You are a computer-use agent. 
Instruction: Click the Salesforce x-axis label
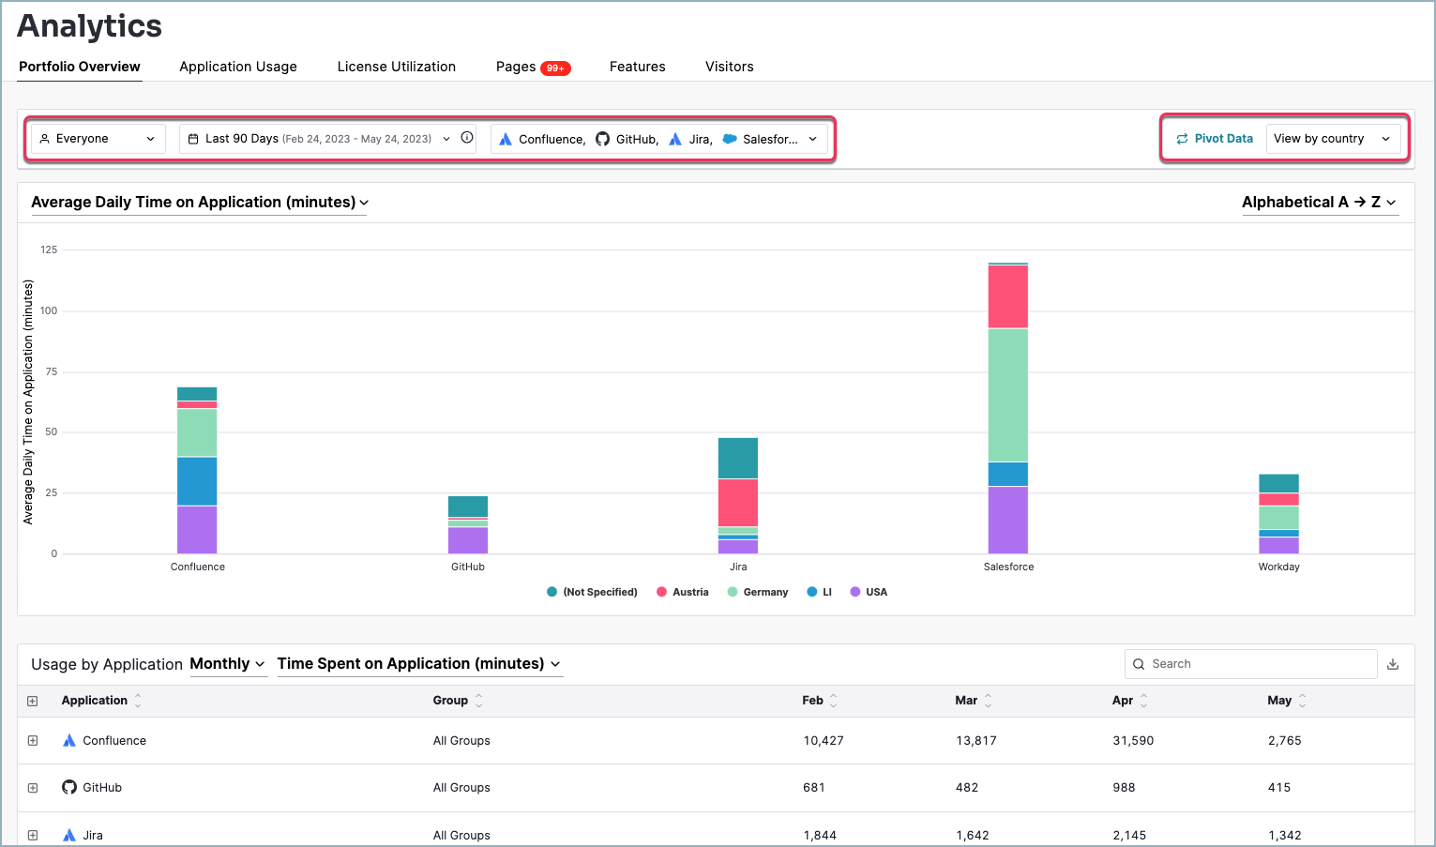[x=1008, y=567]
